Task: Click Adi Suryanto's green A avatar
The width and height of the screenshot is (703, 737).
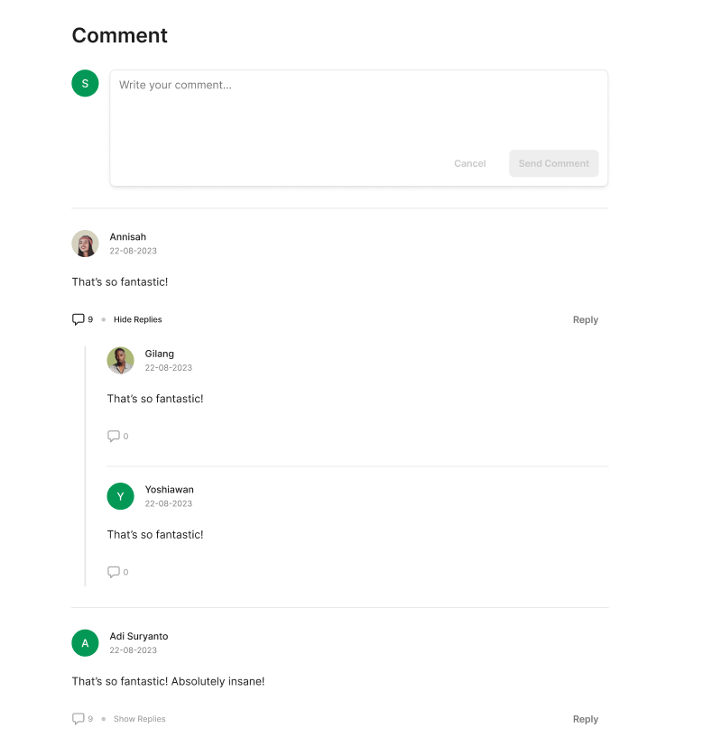Action: pyautogui.click(x=85, y=643)
